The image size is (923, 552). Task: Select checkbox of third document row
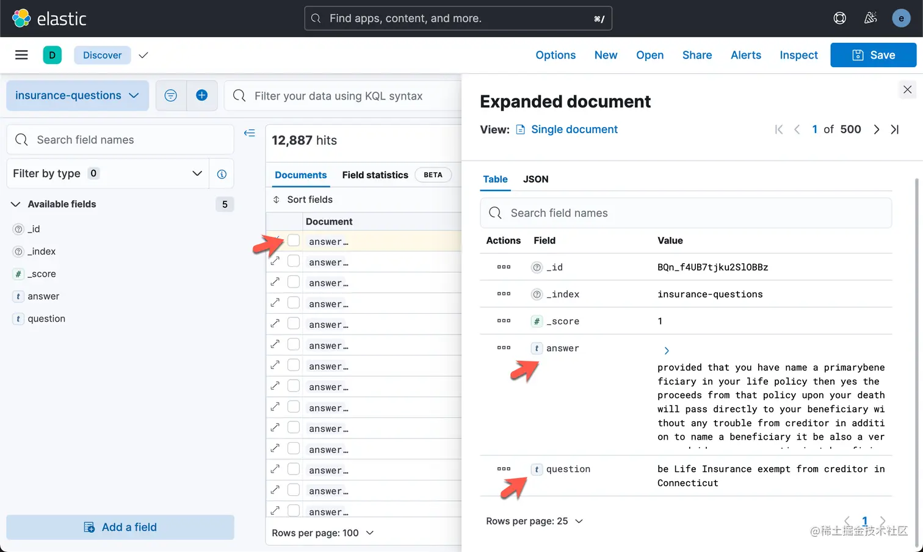(x=294, y=282)
